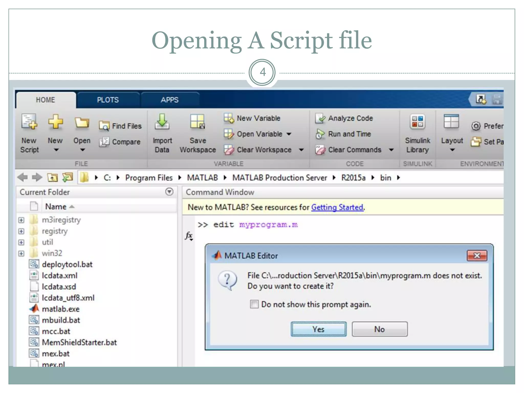Switch to the APPS tab
The width and height of the screenshot is (524, 393).
(x=170, y=100)
